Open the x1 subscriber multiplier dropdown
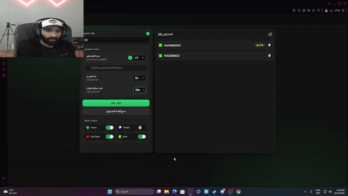This screenshot has height=196, width=348. click(x=139, y=58)
